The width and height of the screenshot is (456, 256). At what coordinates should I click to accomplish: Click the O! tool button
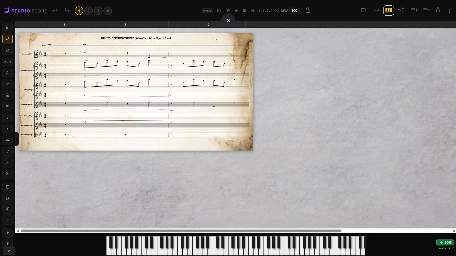[7, 106]
